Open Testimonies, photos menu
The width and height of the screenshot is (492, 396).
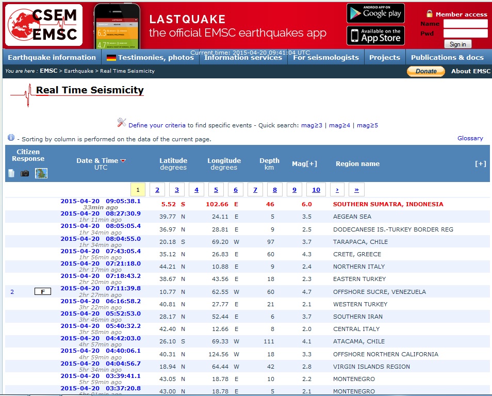pyautogui.click(x=156, y=57)
